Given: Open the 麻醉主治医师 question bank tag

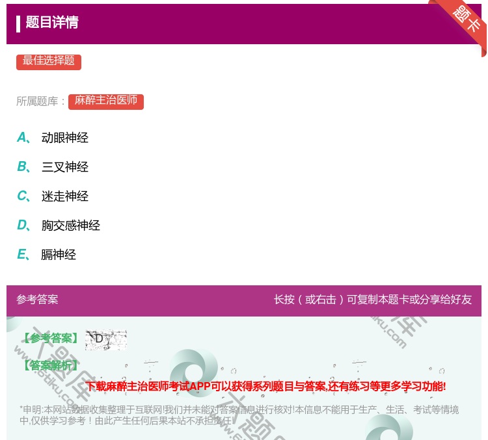Looking at the screenshot, I should click(105, 101).
